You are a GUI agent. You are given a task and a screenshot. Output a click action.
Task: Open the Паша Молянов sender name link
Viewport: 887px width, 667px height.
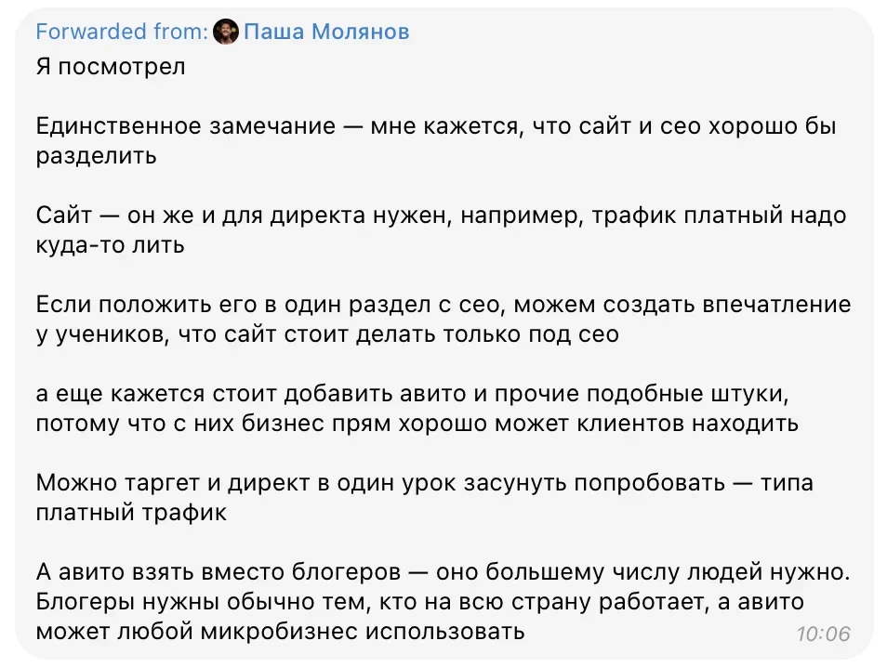click(325, 33)
